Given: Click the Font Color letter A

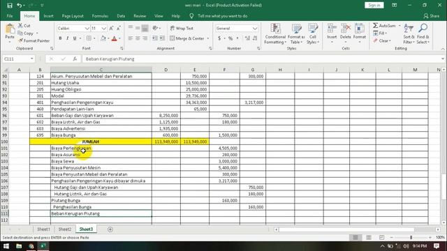Looking at the screenshot, I should pos(115,38).
